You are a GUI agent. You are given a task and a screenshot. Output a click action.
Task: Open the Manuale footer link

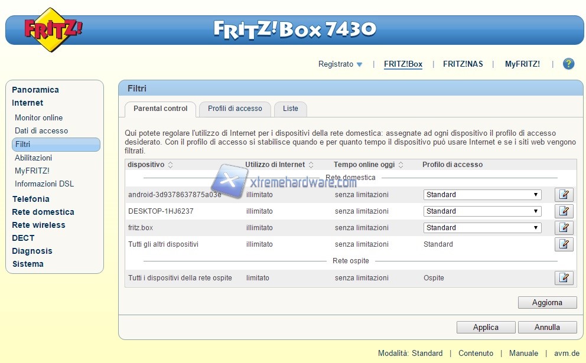[x=523, y=353]
